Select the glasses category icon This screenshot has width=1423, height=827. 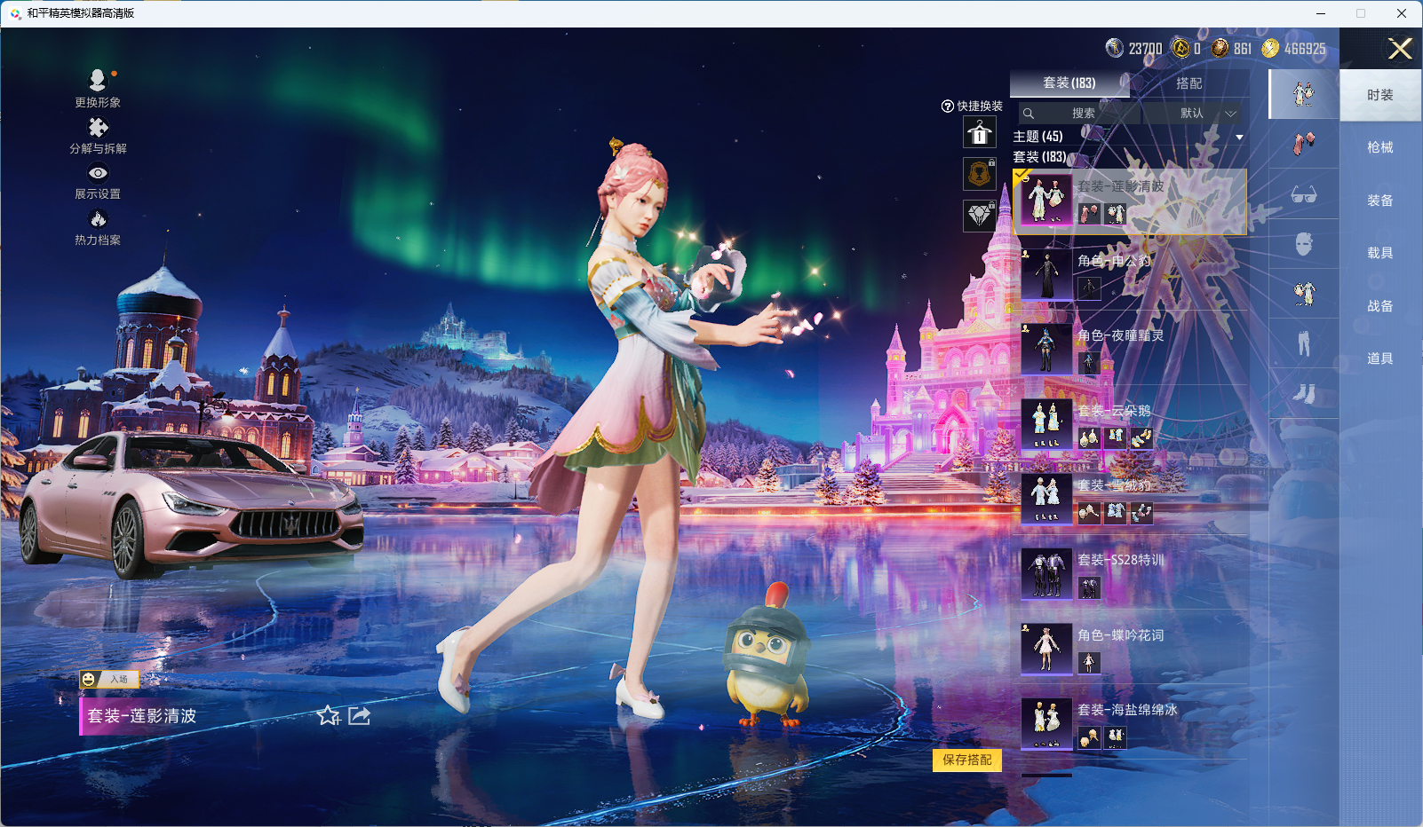tap(1303, 194)
